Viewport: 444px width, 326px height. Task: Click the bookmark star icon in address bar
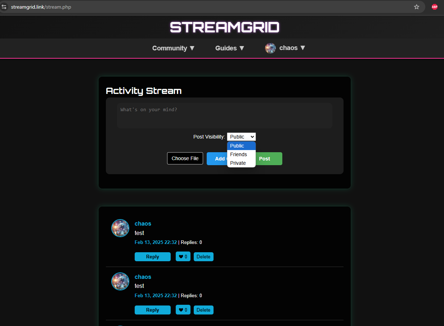(x=417, y=7)
